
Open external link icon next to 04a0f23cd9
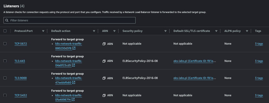pyautogui.click(x=73, y=65)
